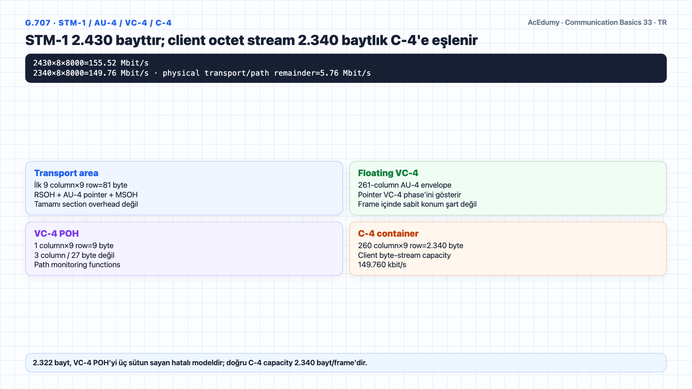Click the VC-4 POH heading

click(57, 234)
